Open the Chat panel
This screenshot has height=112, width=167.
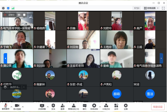[85, 107]
